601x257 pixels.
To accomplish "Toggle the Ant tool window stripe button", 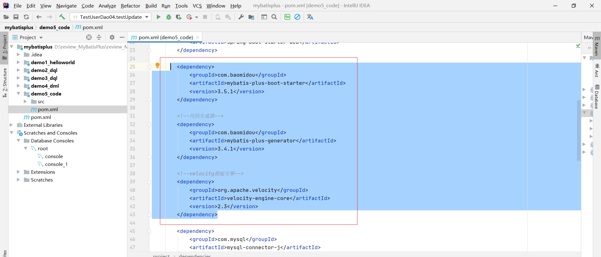I will [597, 70].
